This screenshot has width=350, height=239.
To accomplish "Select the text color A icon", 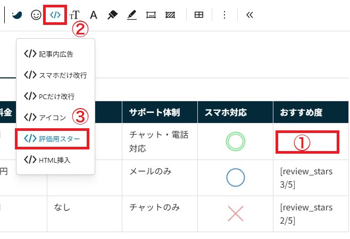I will [93, 15].
